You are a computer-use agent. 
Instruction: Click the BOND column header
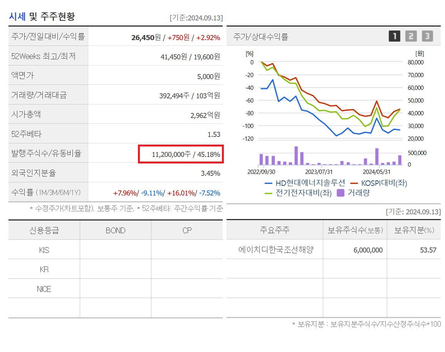pyautogui.click(x=116, y=231)
